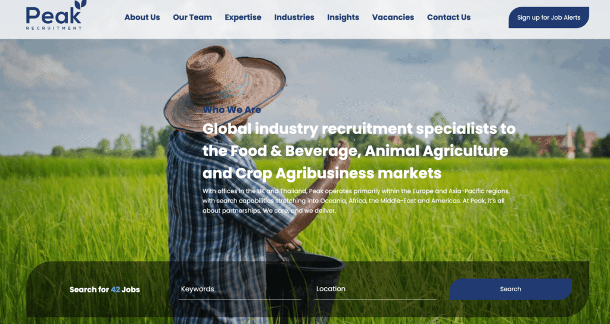The image size is (610, 324).
Task: Click the RECRUITMENT text under Peak logo
Action: click(x=54, y=28)
